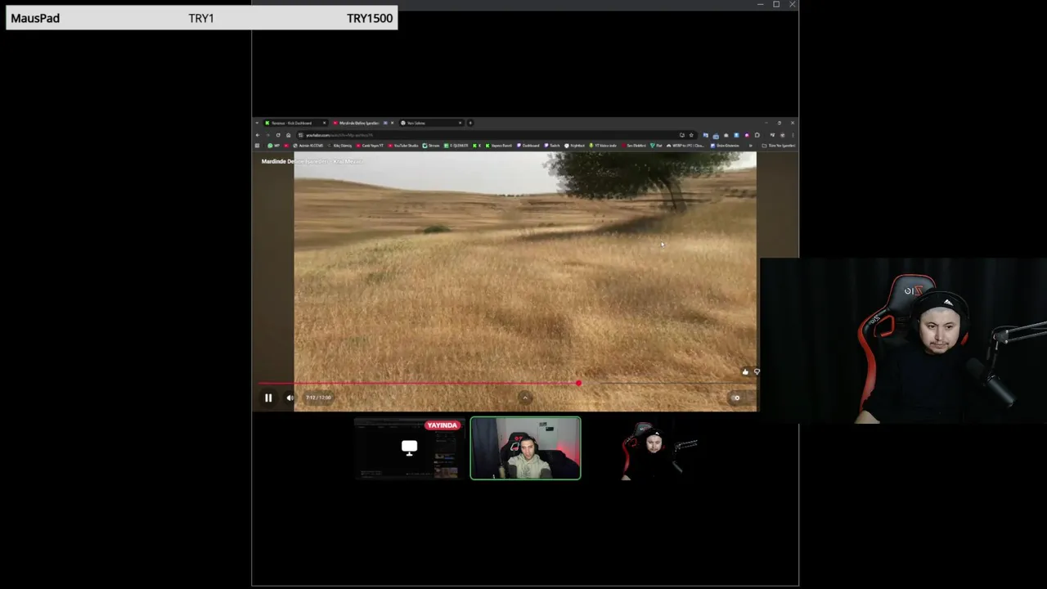This screenshot has width=1047, height=589.
Task: Open the Canlı Yayın YT bookmark
Action: [x=370, y=146]
